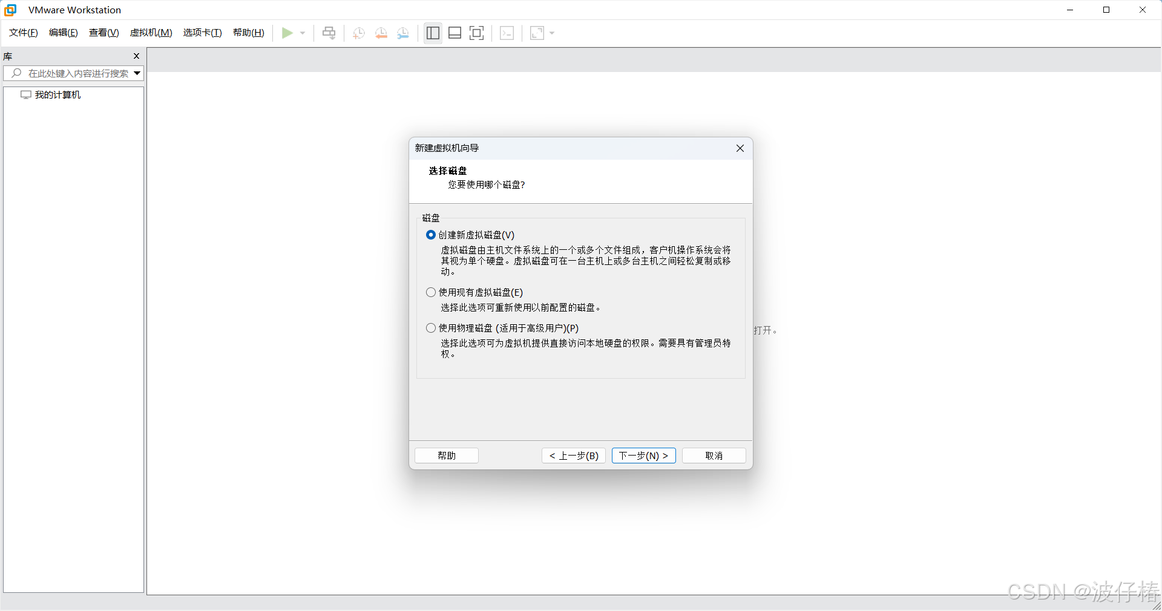Show or hide the thumbnail bar

pos(455,33)
